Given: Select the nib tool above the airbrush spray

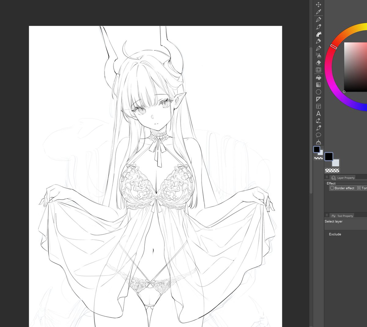Looking at the screenshot, I should [x=318, y=48].
